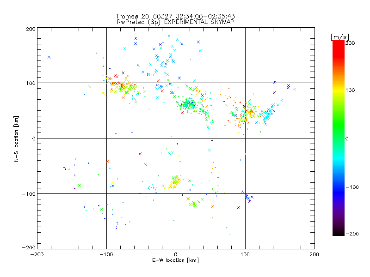The height and width of the screenshot is (277, 370).
Task: Click the x-axis tick label '0'
Action: 176,254
